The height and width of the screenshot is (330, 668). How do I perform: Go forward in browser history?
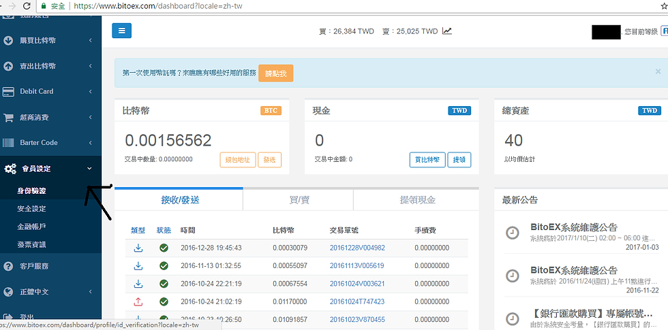12,6
